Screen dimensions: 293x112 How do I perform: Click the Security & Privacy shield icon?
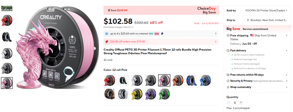(228, 81)
